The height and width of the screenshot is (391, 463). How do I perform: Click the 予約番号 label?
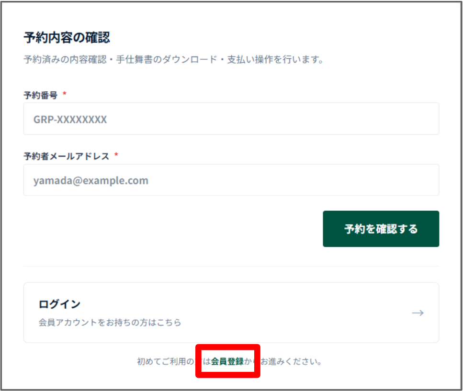pos(40,95)
